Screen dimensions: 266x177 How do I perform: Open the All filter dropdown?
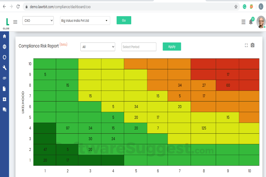pyautogui.click(x=98, y=47)
